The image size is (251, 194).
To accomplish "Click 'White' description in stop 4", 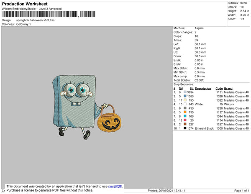I will tap(199, 104).
